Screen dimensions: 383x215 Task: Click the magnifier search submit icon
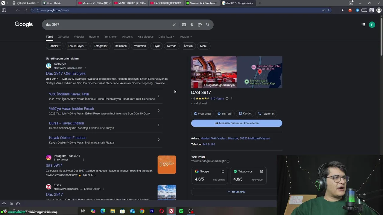[208, 25]
